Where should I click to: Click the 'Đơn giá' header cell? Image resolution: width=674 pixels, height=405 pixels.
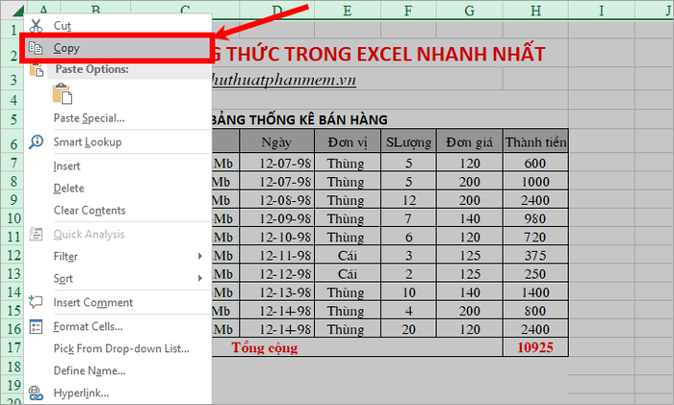[x=470, y=141]
